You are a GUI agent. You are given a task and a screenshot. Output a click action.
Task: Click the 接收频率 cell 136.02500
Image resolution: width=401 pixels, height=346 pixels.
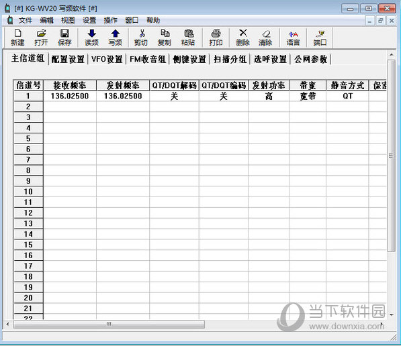[70, 97]
